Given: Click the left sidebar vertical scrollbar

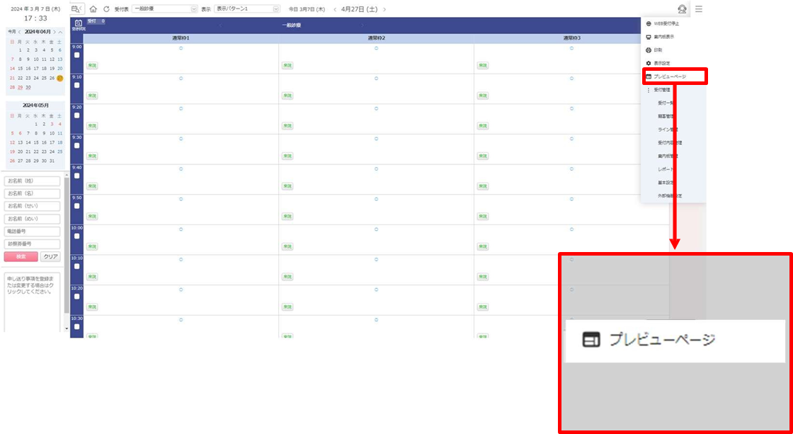Looking at the screenshot, I should pos(67,248).
